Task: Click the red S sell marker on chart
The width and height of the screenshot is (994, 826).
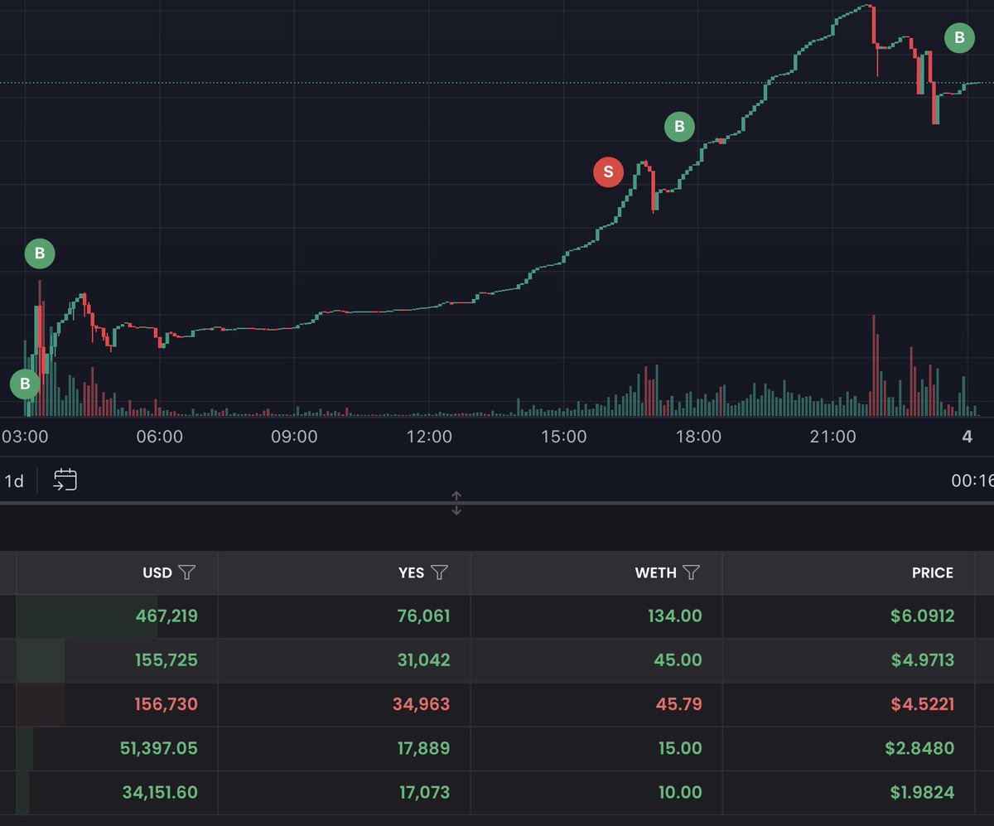Action: [608, 171]
